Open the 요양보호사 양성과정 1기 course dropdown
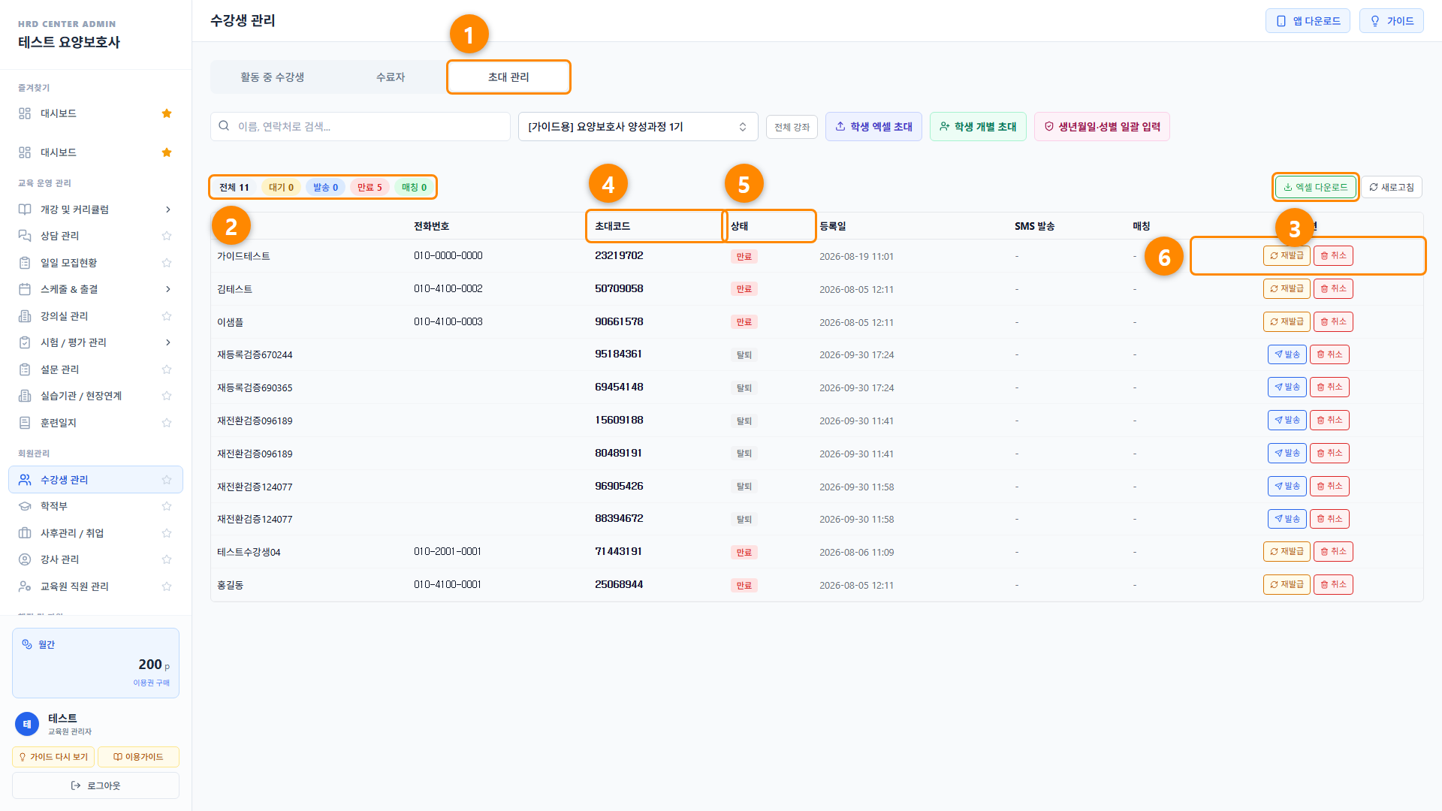 (638, 127)
